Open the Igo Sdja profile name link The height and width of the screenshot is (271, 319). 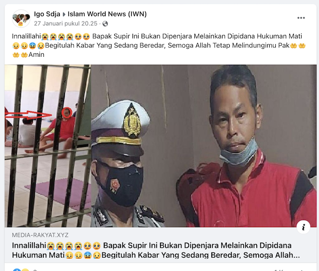[x=47, y=14]
